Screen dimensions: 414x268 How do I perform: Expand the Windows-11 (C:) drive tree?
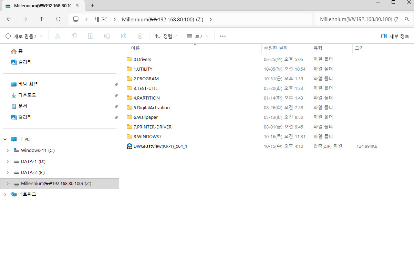click(8, 151)
